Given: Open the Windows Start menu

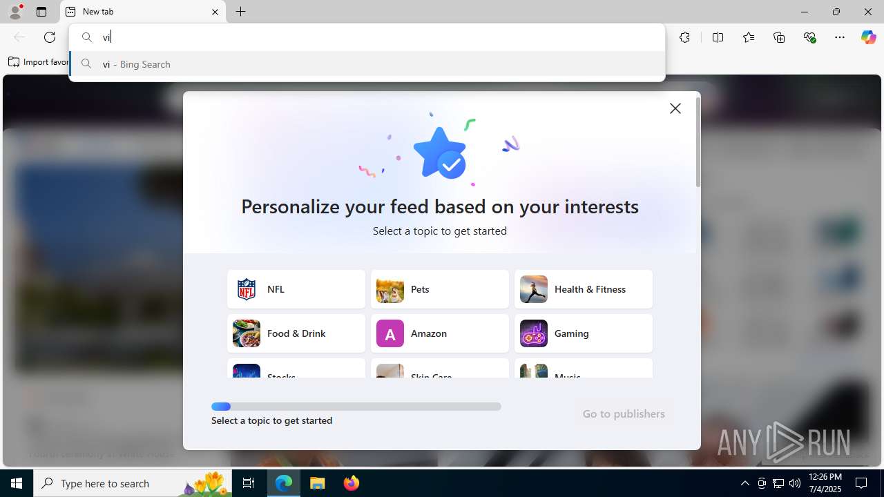Looking at the screenshot, I should (17, 483).
